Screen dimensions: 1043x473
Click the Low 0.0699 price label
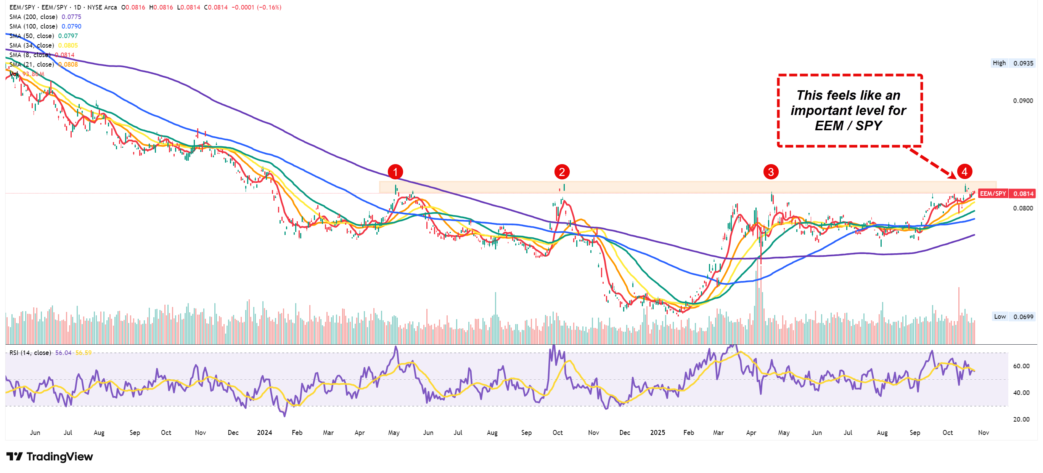(1013, 316)
